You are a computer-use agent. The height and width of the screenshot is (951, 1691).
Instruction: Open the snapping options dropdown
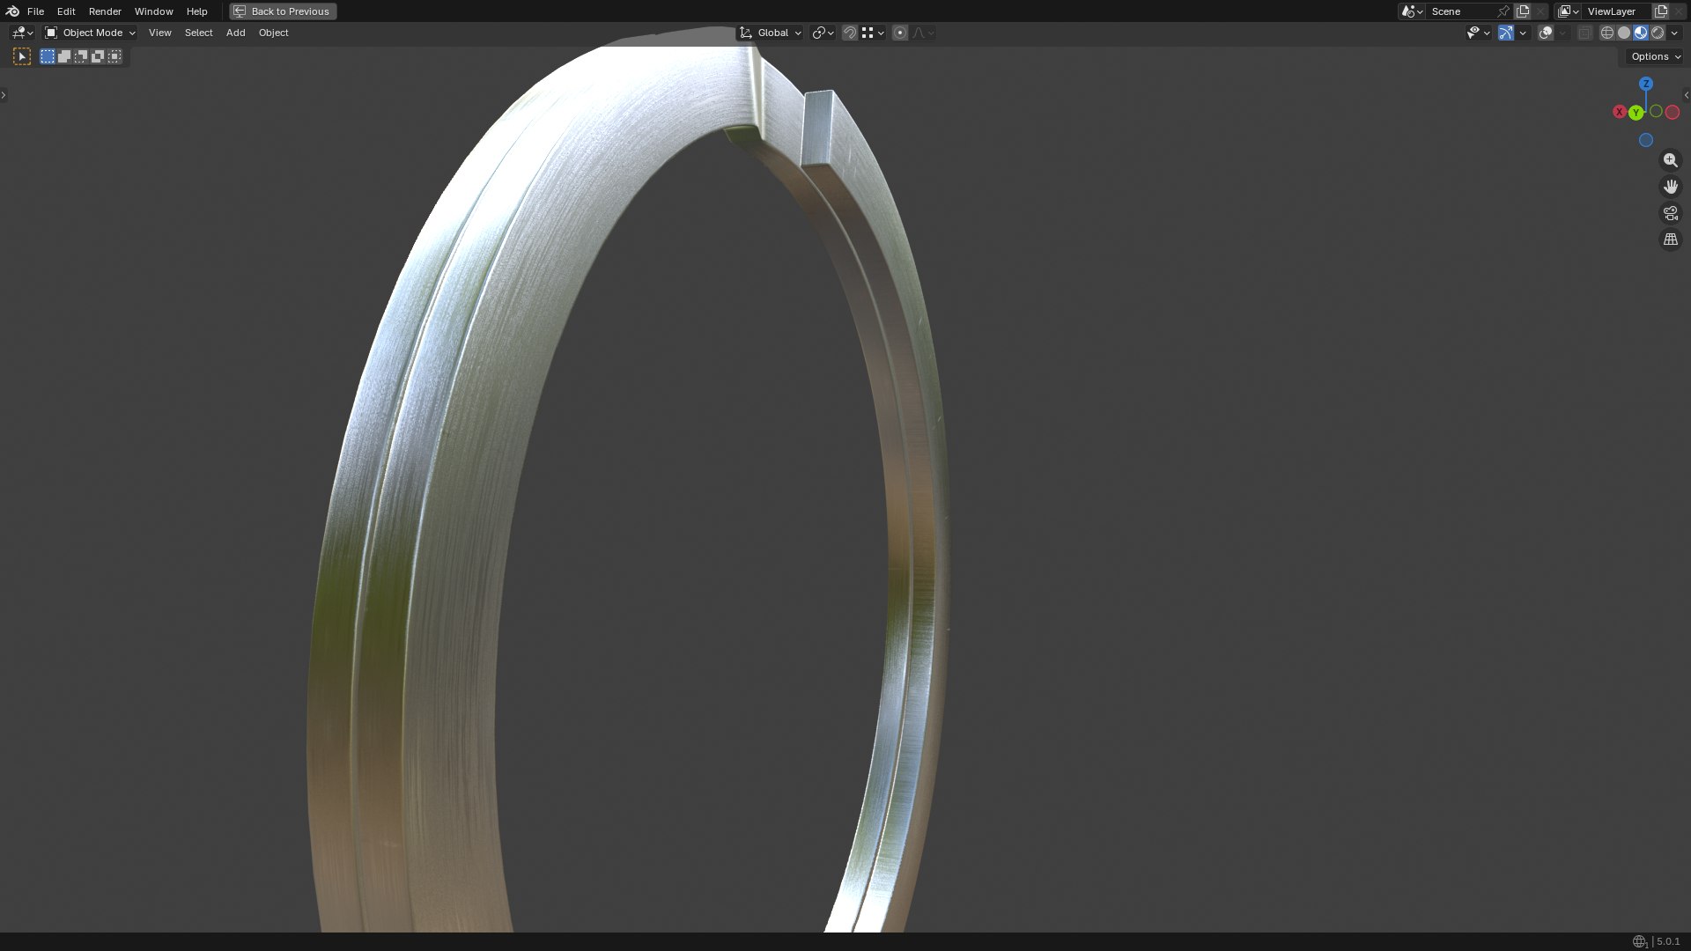(873, 33)
